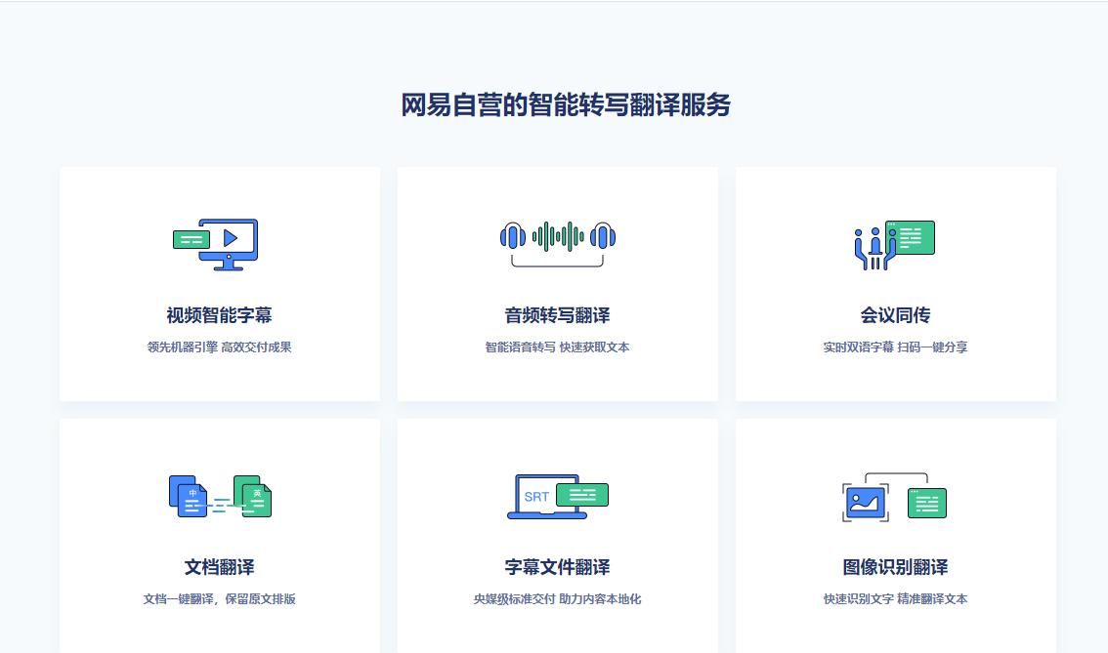Click the SRT laptop subtitle icon
The image size is (1108, 653).
[x=558, y=496]
